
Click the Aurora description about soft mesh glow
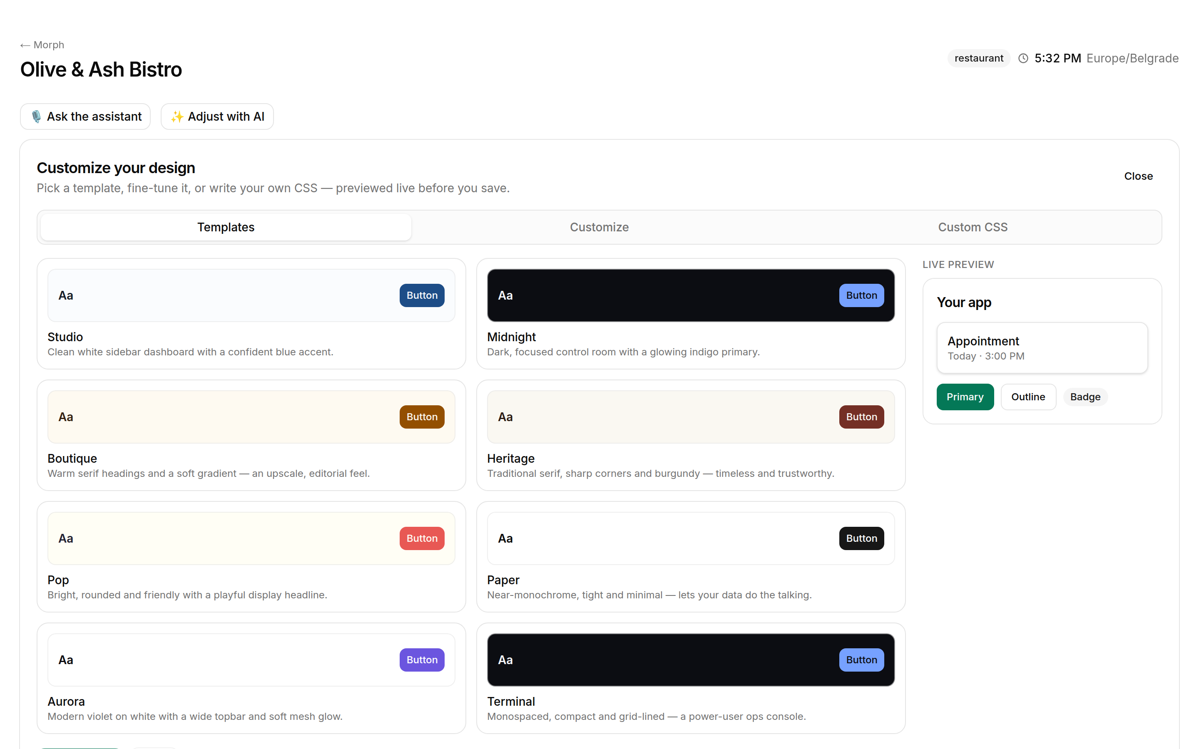point(195,716)
